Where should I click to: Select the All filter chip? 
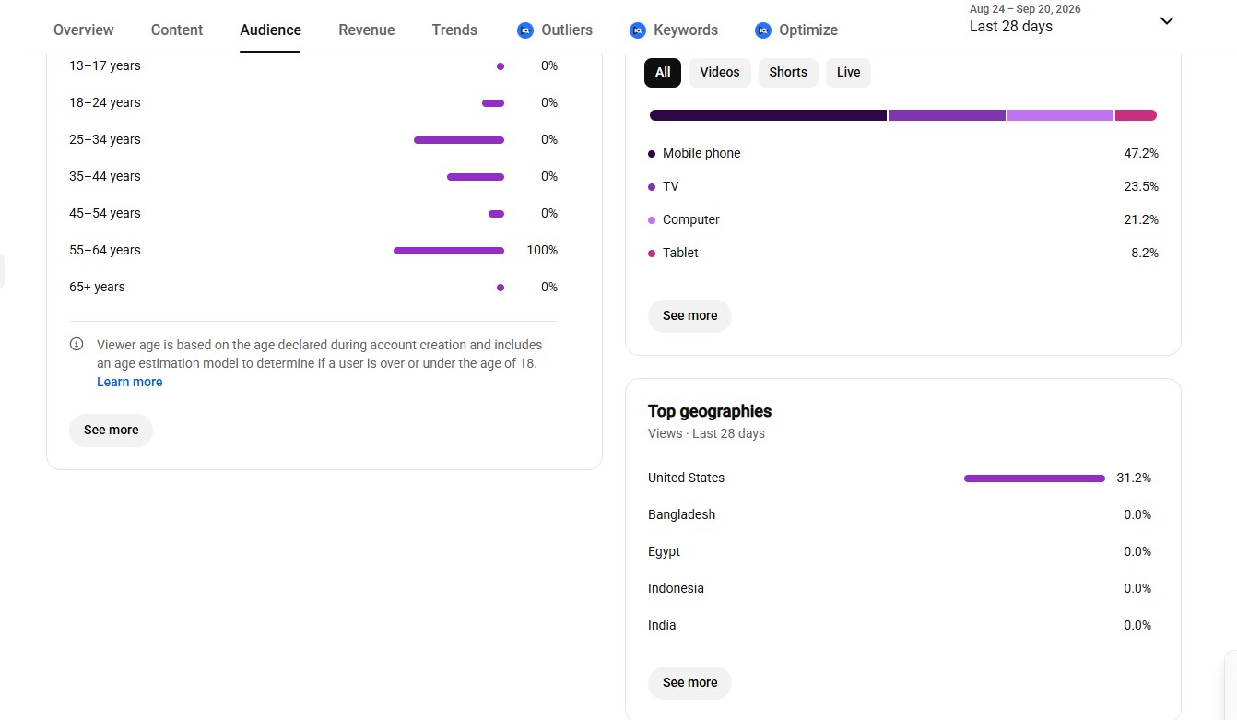point(663,73)
